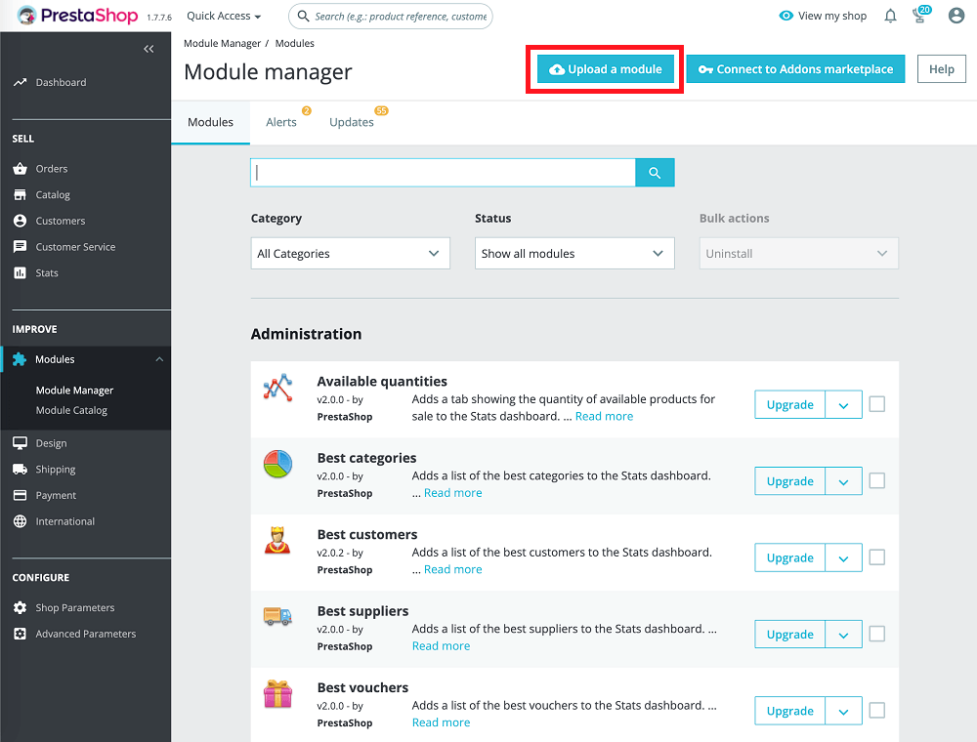Click the magnifier search button for modules
This screenshot has height=742, width=977.
coord(655,173)
